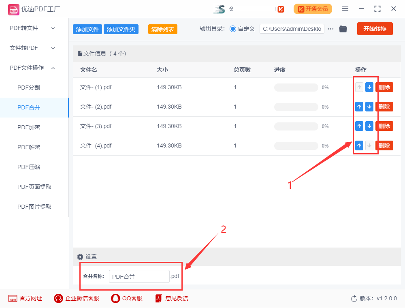The width and height of the screenshot is (405, 308).
Task: Click the 文件名 column header
Action: coord(89,70)
